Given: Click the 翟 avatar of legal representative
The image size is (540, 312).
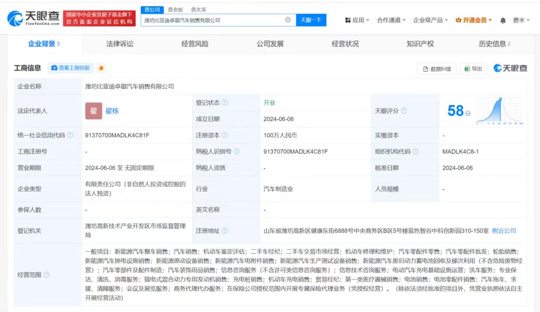Looking at the screenshot, I should (x=94, y=111).
